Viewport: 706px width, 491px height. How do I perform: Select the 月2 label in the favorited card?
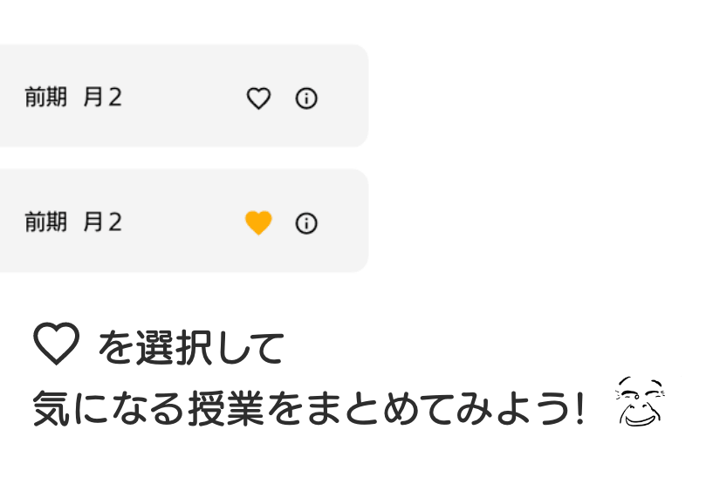click(x=102, y=222)
